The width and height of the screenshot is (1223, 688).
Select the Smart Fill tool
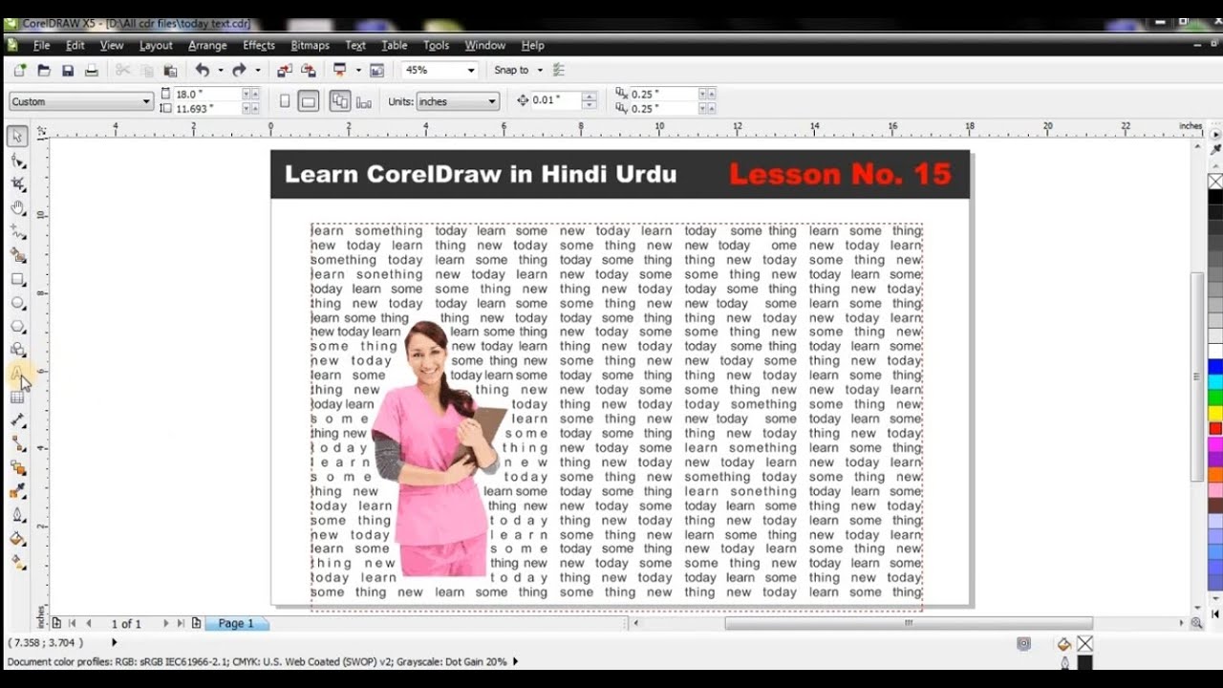pos(17,255)
